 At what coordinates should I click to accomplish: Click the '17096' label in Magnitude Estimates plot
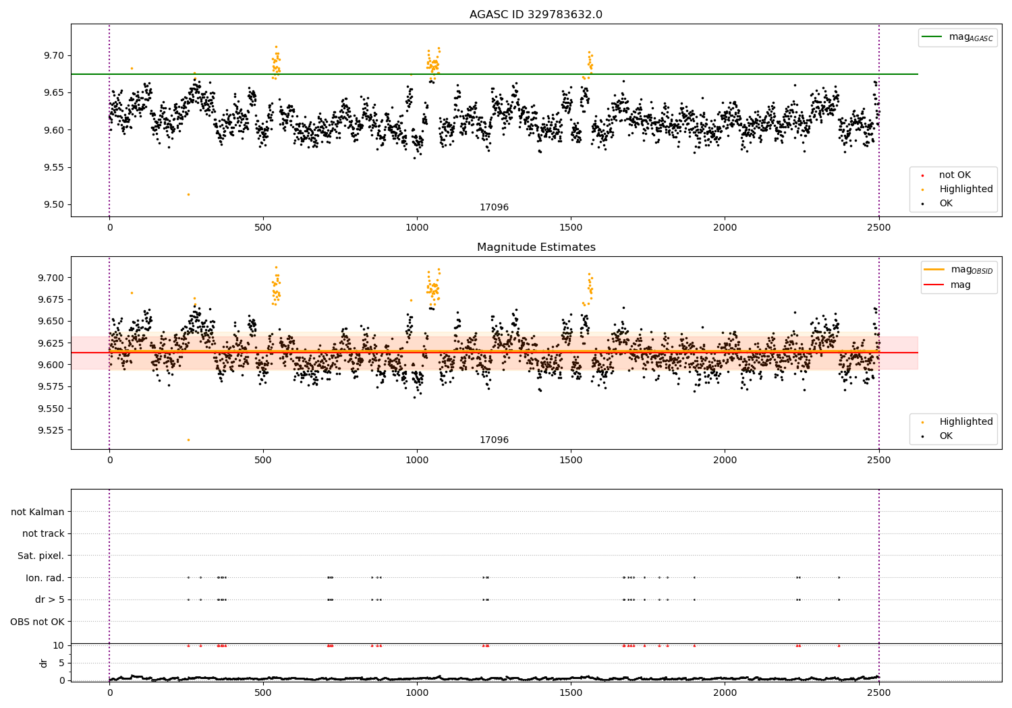click(494, 440)
